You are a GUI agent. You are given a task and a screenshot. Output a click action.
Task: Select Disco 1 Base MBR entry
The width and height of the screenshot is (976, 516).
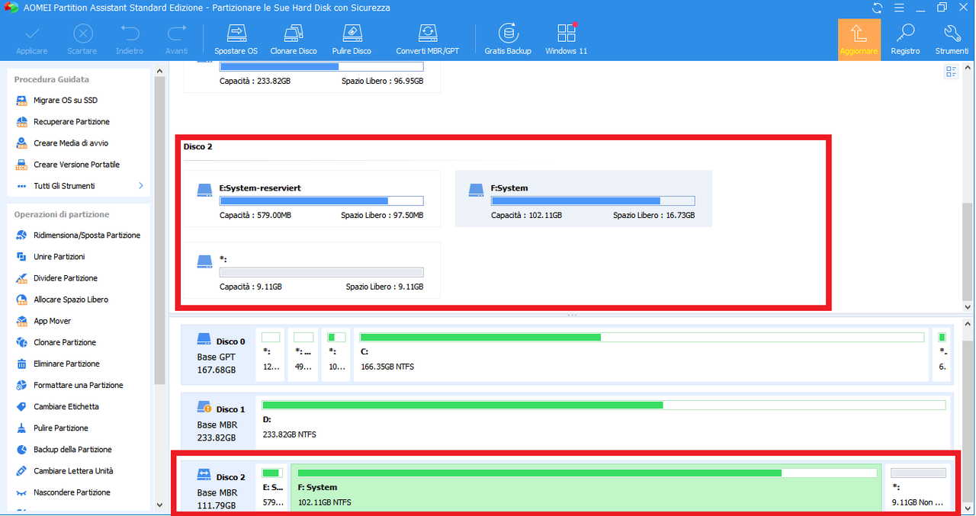click(220, 421)
